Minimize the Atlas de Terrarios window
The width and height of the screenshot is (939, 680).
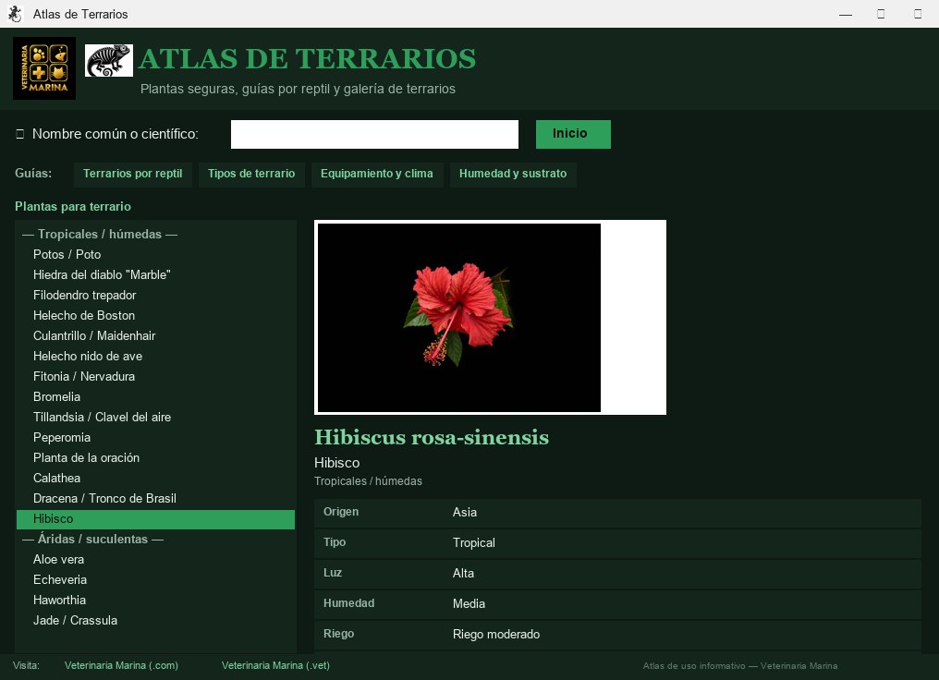[x=846, y=14]
